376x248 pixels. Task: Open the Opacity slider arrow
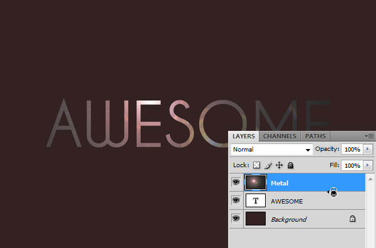pyautogui.click(x=368, y=149)
